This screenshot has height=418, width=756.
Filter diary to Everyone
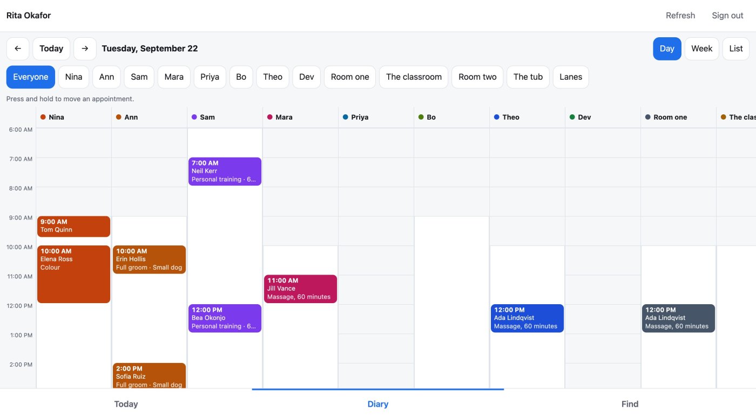(31, 77)
